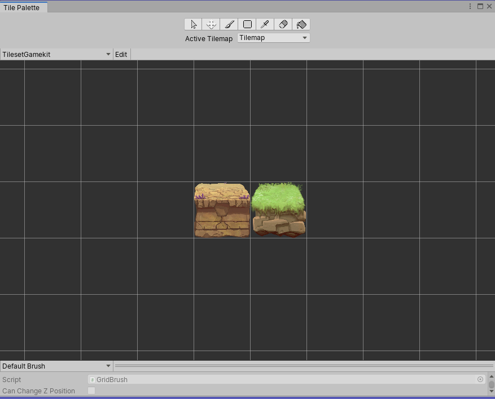Viewport: 495px width, 399px height.
Task: Expand the Default Brush selector
Action: [x=55, y=366]
